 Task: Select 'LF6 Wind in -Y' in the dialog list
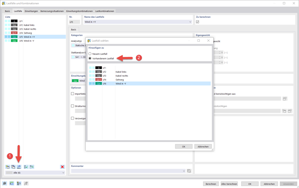coord(149,83)
